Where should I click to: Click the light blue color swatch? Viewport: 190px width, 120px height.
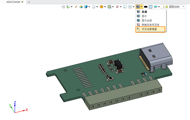click(151, 7)
